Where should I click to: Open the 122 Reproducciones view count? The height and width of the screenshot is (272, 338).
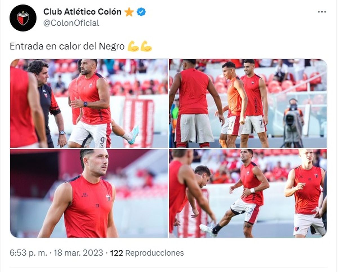coord(147,253)
